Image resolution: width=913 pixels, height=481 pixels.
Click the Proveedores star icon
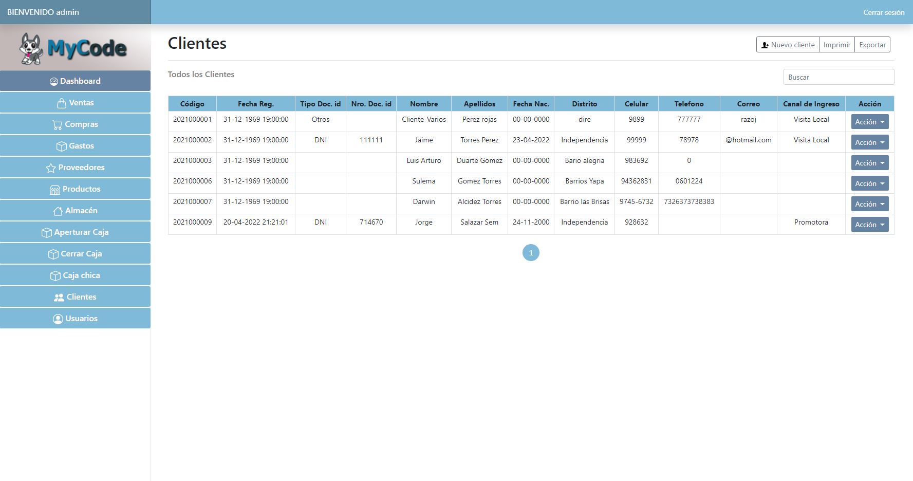point(50,168)
